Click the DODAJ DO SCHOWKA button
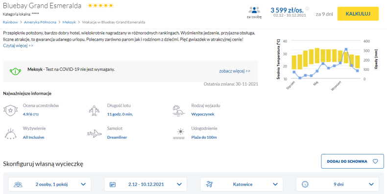This screenshot has height=194, width=387. tap(352, 161)
